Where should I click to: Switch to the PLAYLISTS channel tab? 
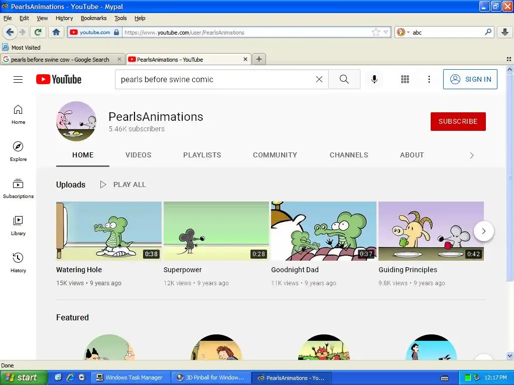[202, 155]
